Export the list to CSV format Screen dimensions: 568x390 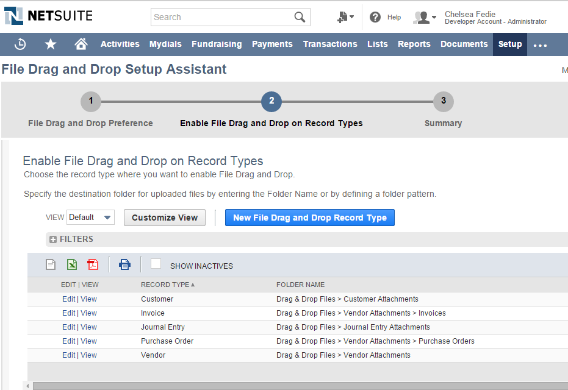coord(51,264)
